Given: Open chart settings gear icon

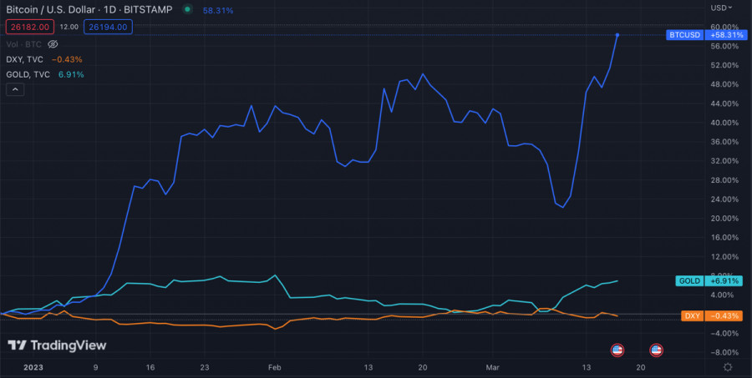Looking at the screenshot, I should [x=728, y=366].
